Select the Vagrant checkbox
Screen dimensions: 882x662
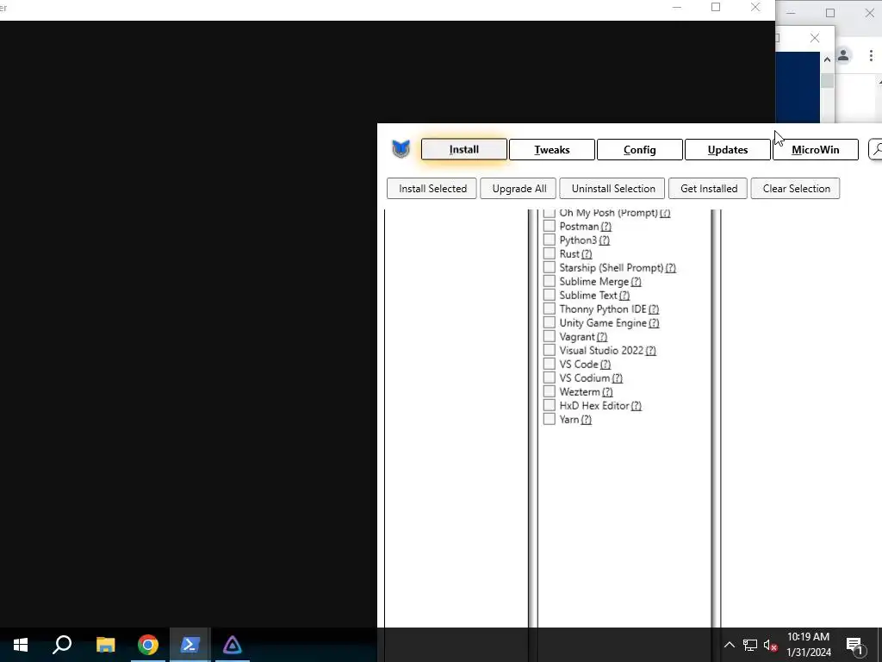[x=549, y=336]
